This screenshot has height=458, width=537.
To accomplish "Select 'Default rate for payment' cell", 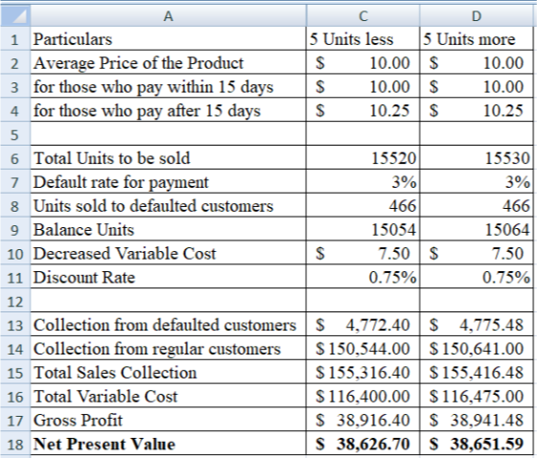I will coord(168,181).
